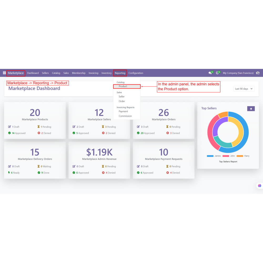Click the Top Sellers arrow button

pos(251,109)
